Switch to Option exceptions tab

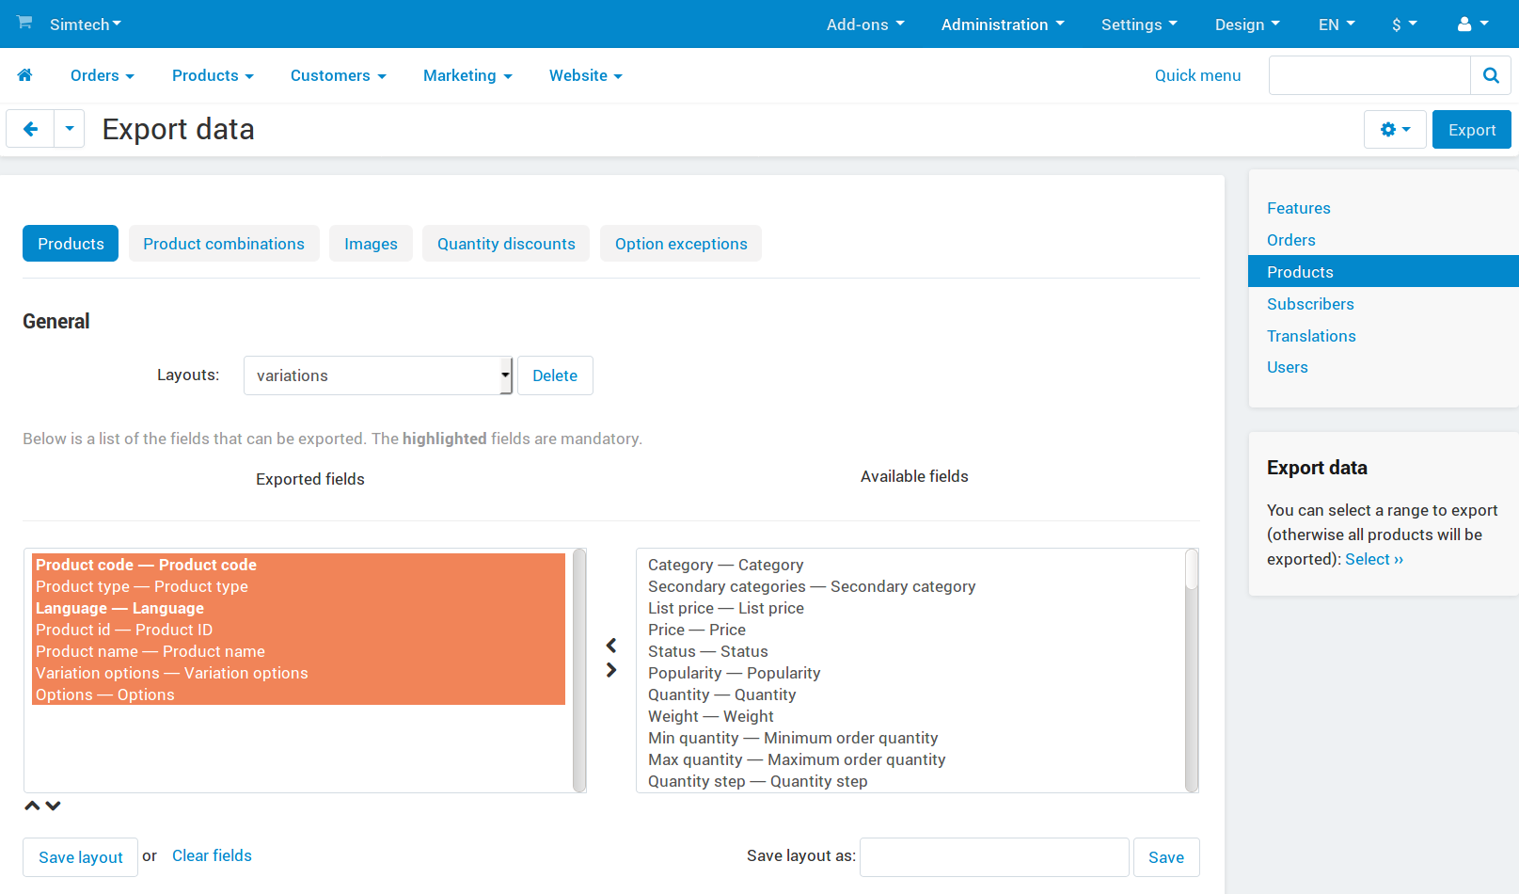pyautogui.click(x=681, y=244)
